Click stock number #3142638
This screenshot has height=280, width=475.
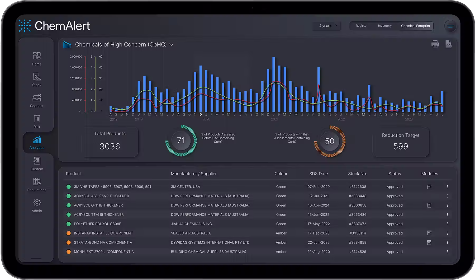(358, 187)
